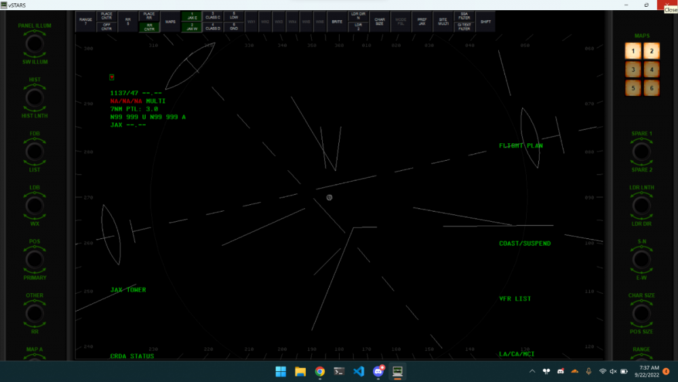The width and height of the screenshot is (678, 382).
Task: Select the SITE MULTI toolbar item
Action: (443, 21)
